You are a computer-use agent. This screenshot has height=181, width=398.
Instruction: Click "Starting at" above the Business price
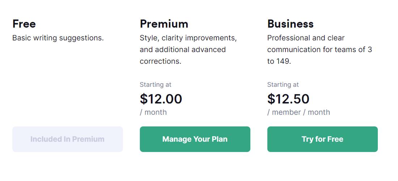tap(283, 85)
